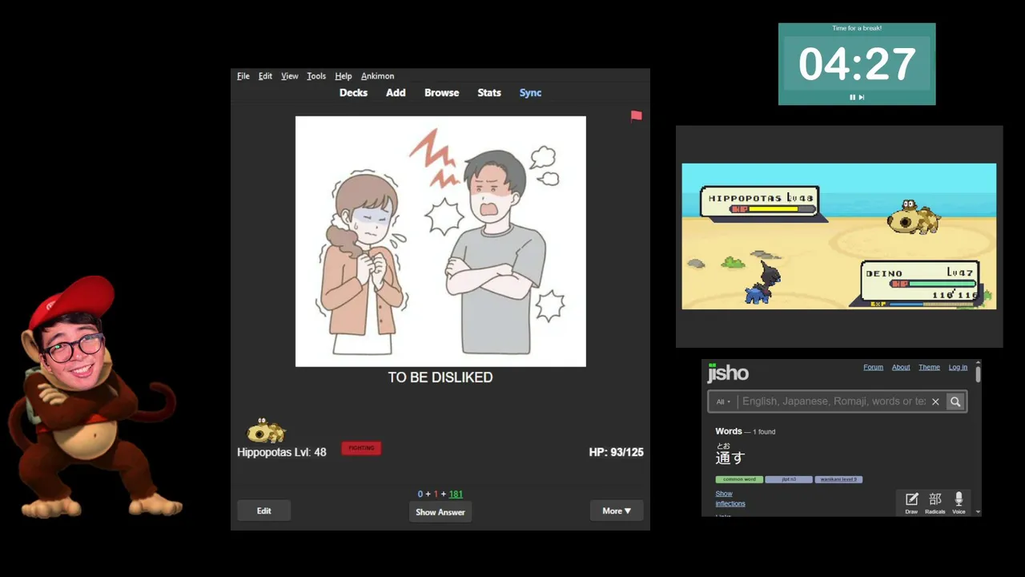Click the red flag icon on Anki card
1025x577 pixels.
tap(636, 116)
